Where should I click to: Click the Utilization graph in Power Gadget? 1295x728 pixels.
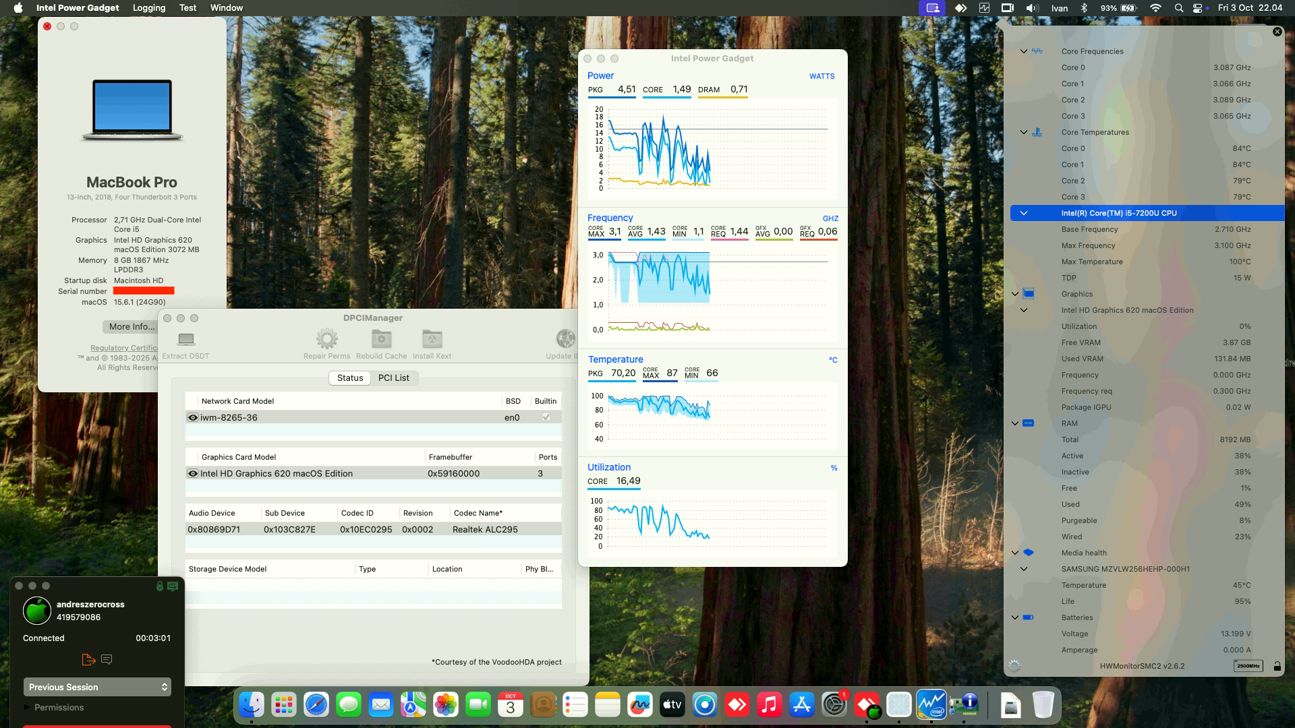point(713,523)
